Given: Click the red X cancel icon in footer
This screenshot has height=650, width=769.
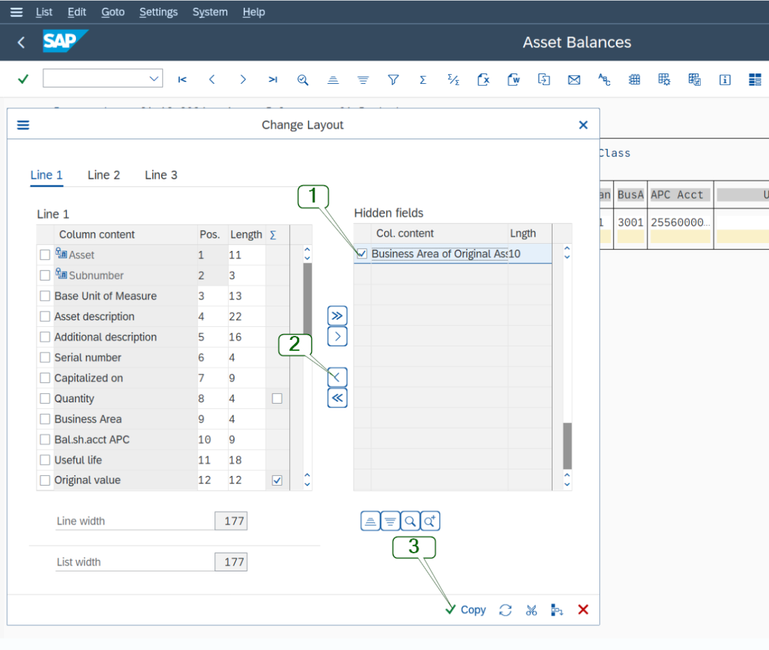Looking at the screenshot, I should click(x=583, y=610).
